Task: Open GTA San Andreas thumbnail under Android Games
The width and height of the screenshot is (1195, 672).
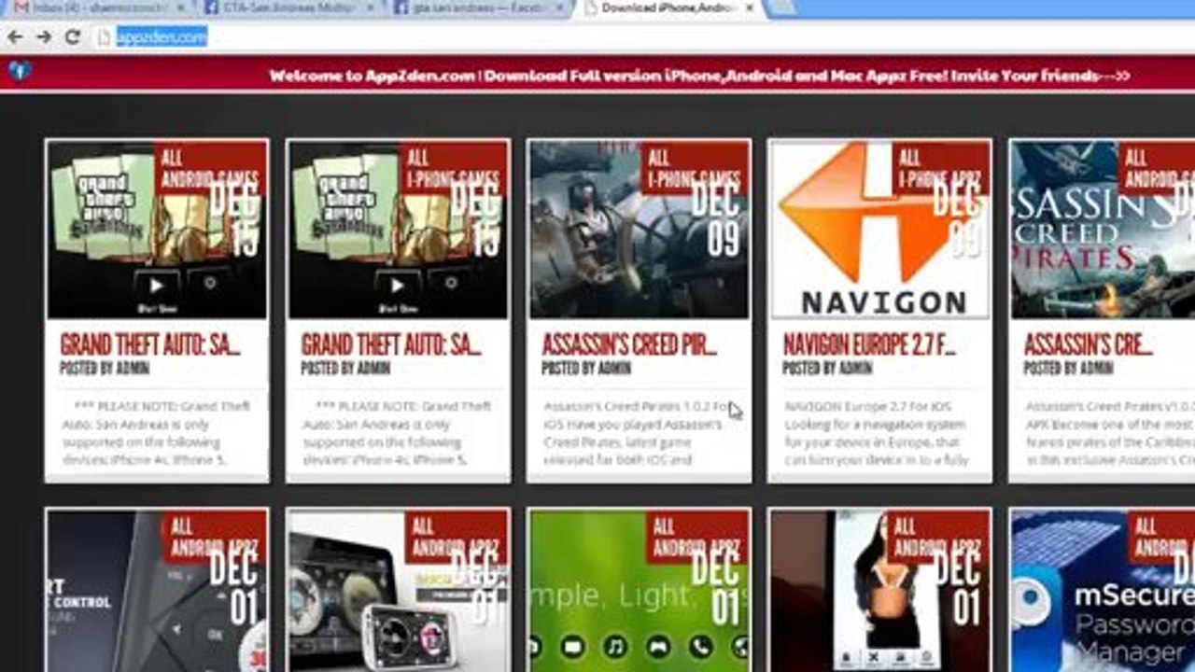Action: [157, 230]
